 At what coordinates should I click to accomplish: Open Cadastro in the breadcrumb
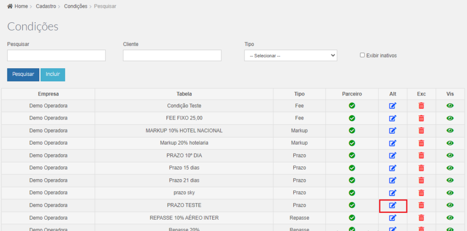[46, 6]
